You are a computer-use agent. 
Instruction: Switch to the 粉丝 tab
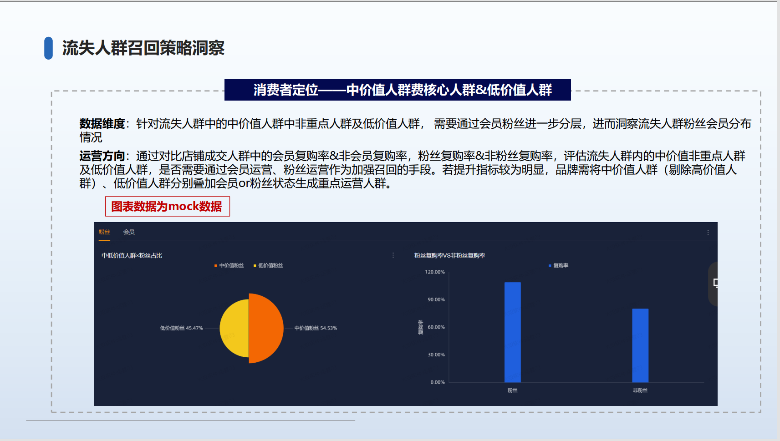104,232
